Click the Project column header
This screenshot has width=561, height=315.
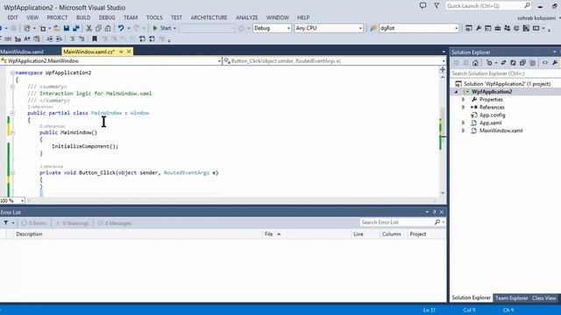tap(417, 234)
